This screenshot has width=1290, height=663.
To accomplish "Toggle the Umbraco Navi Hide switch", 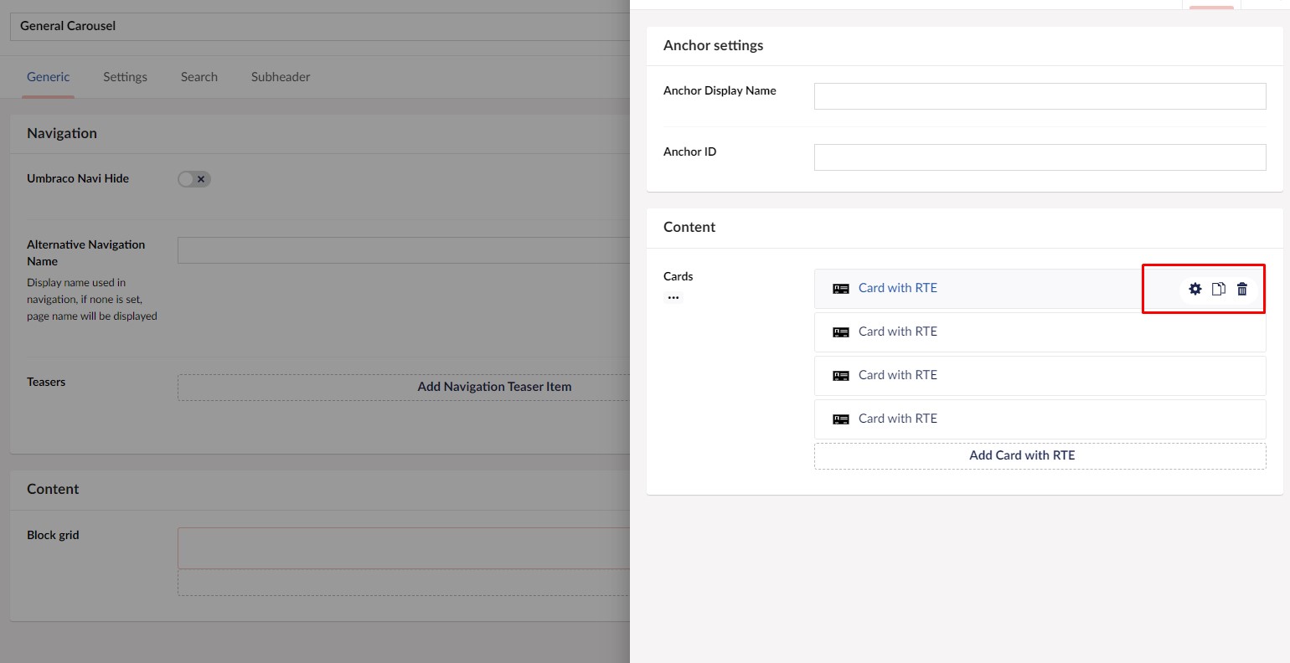I will [194, 179].
